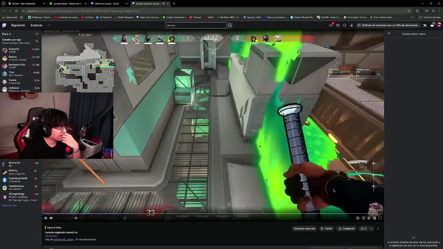The width and height of the screenshot is (443, 249).
Task: Open juansguarnizo channel in sidebar
Action: [21, 66]
